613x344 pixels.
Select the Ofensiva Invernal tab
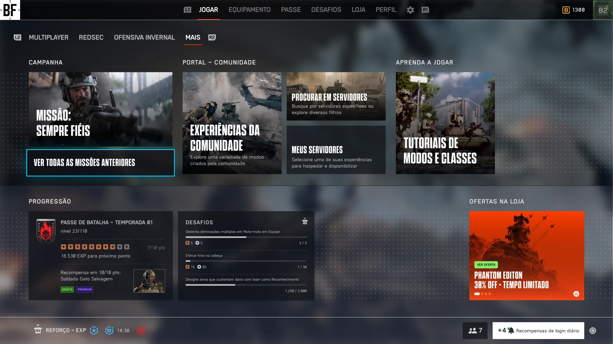[144, 38]
